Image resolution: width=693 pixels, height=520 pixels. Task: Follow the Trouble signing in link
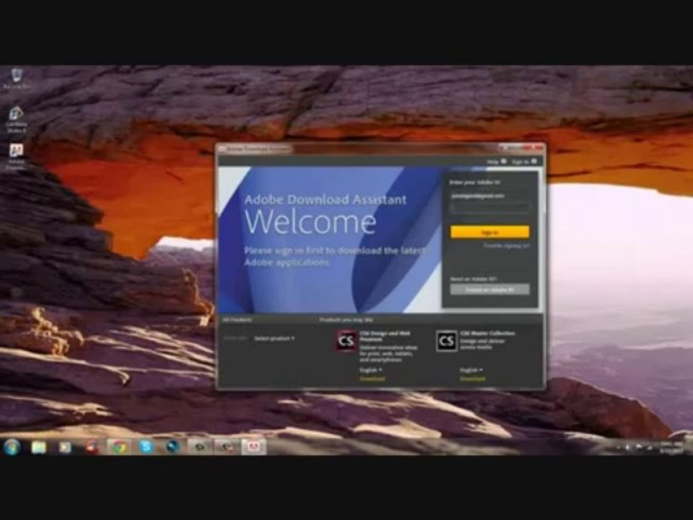506,246
